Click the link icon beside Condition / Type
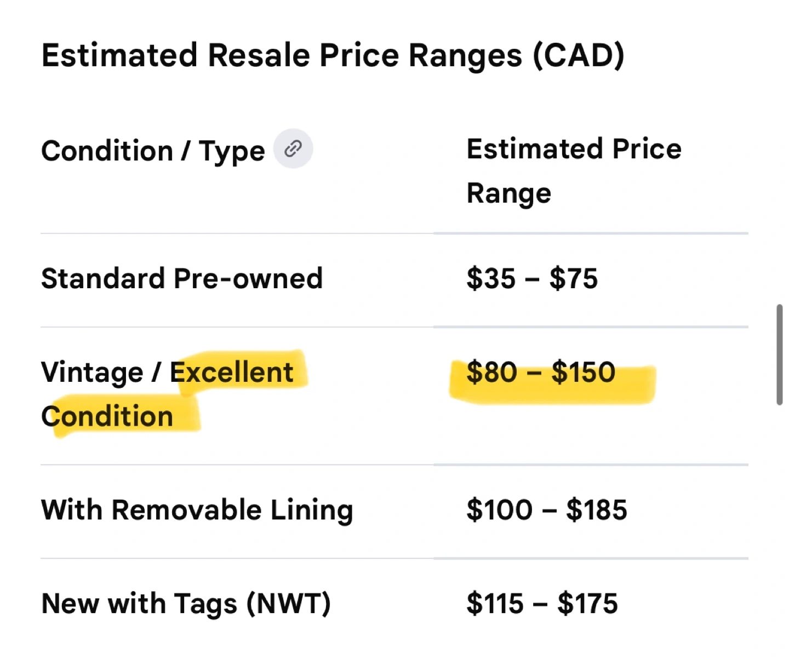The image size is (789, 658). [x=293, y=148]
